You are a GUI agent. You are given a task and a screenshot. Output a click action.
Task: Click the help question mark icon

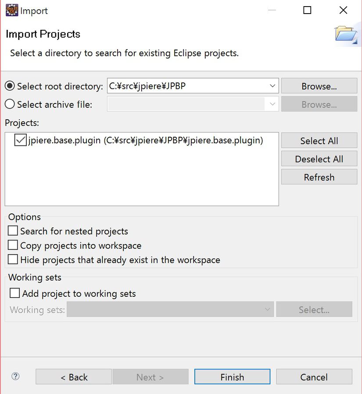pyautogui.click(x=16, y=376)
